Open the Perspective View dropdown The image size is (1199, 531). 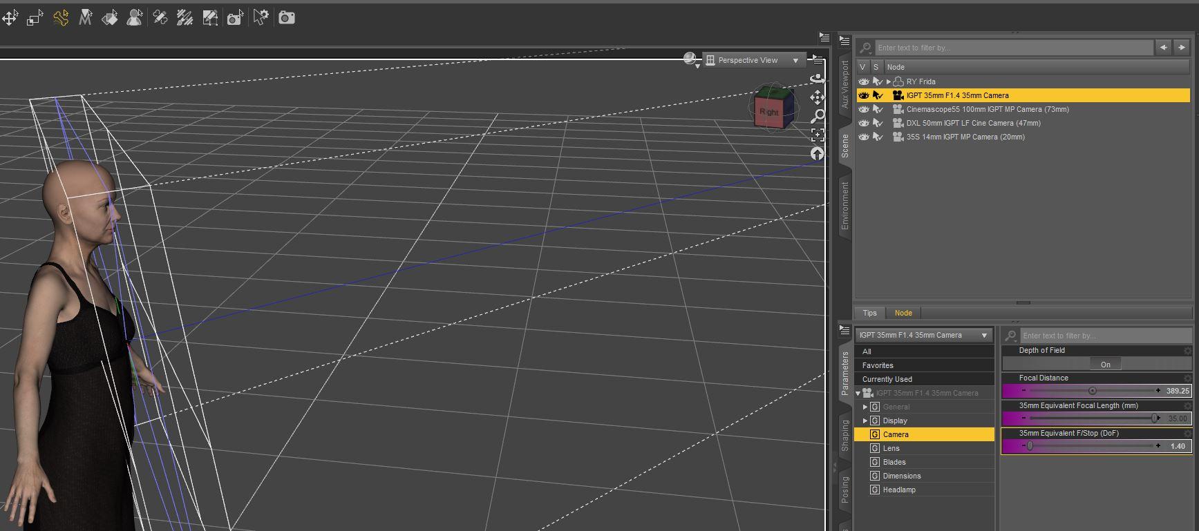click(755, 60)
